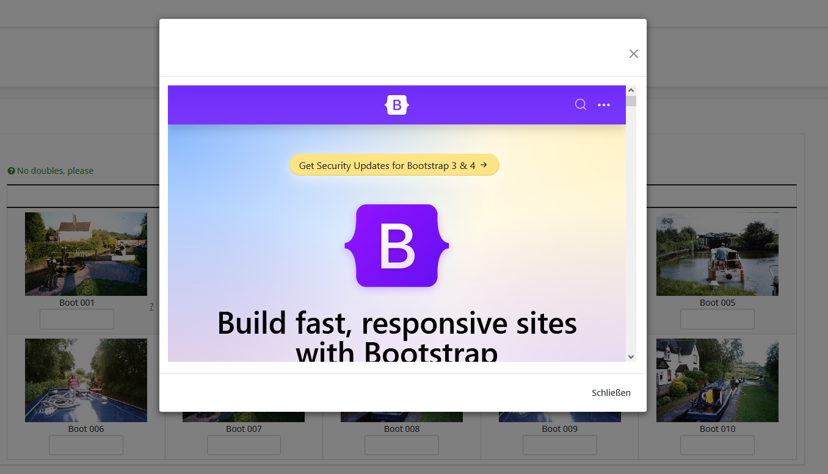Open the three-dots navbar menu
The width and height of the screenshot is (828, 474).
(x=604, y=105)
